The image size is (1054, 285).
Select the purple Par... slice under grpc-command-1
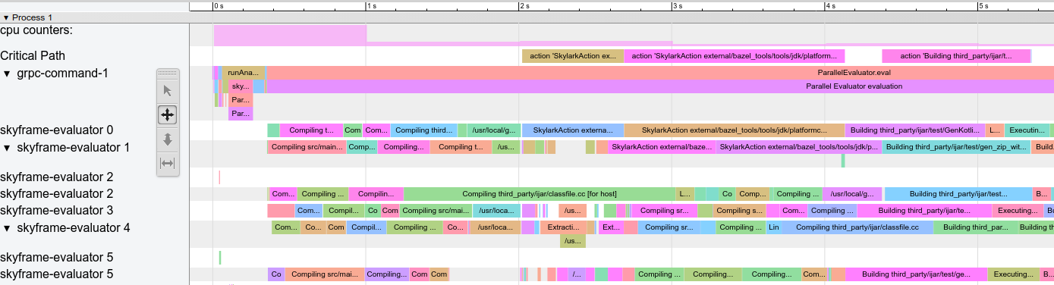[240, 114]
